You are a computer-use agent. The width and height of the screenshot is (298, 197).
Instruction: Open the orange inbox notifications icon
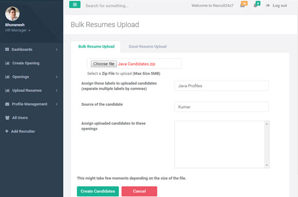coord(243,5)
